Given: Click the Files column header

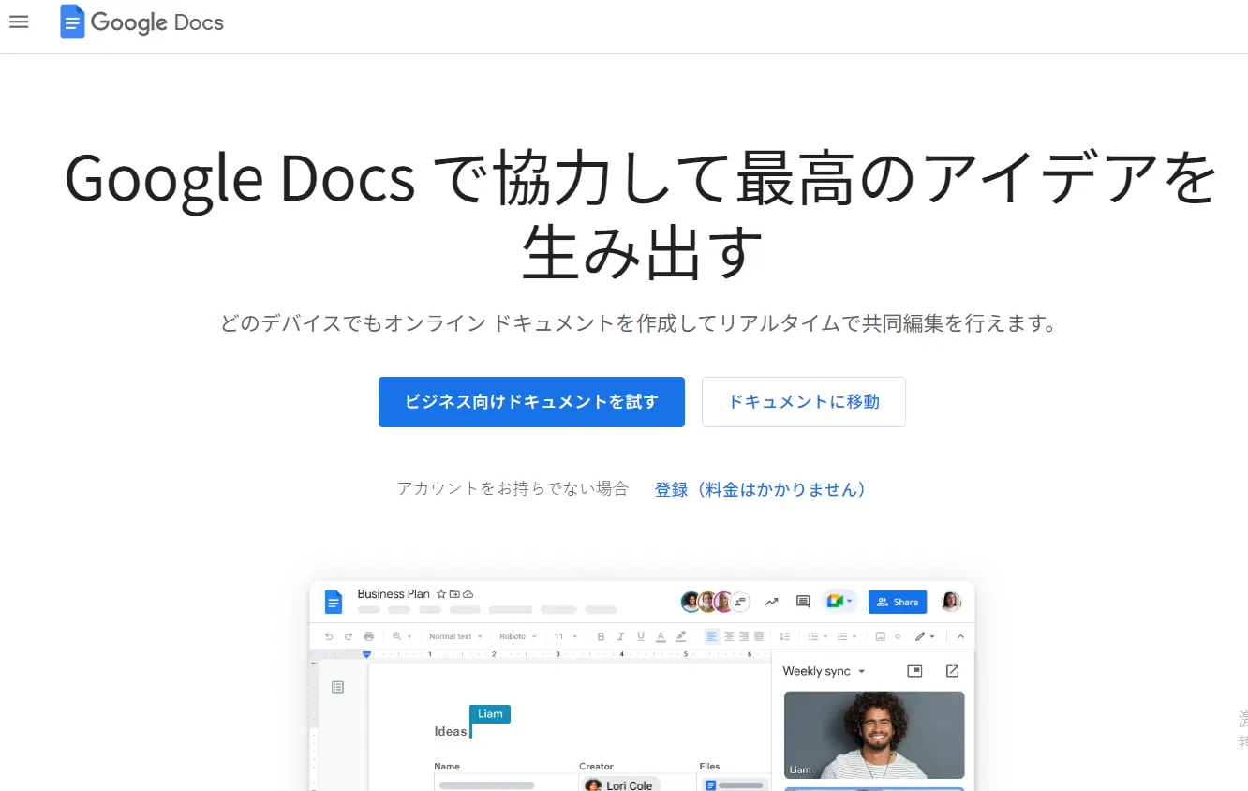Looking at the screenshot, I should click(709, 767).
